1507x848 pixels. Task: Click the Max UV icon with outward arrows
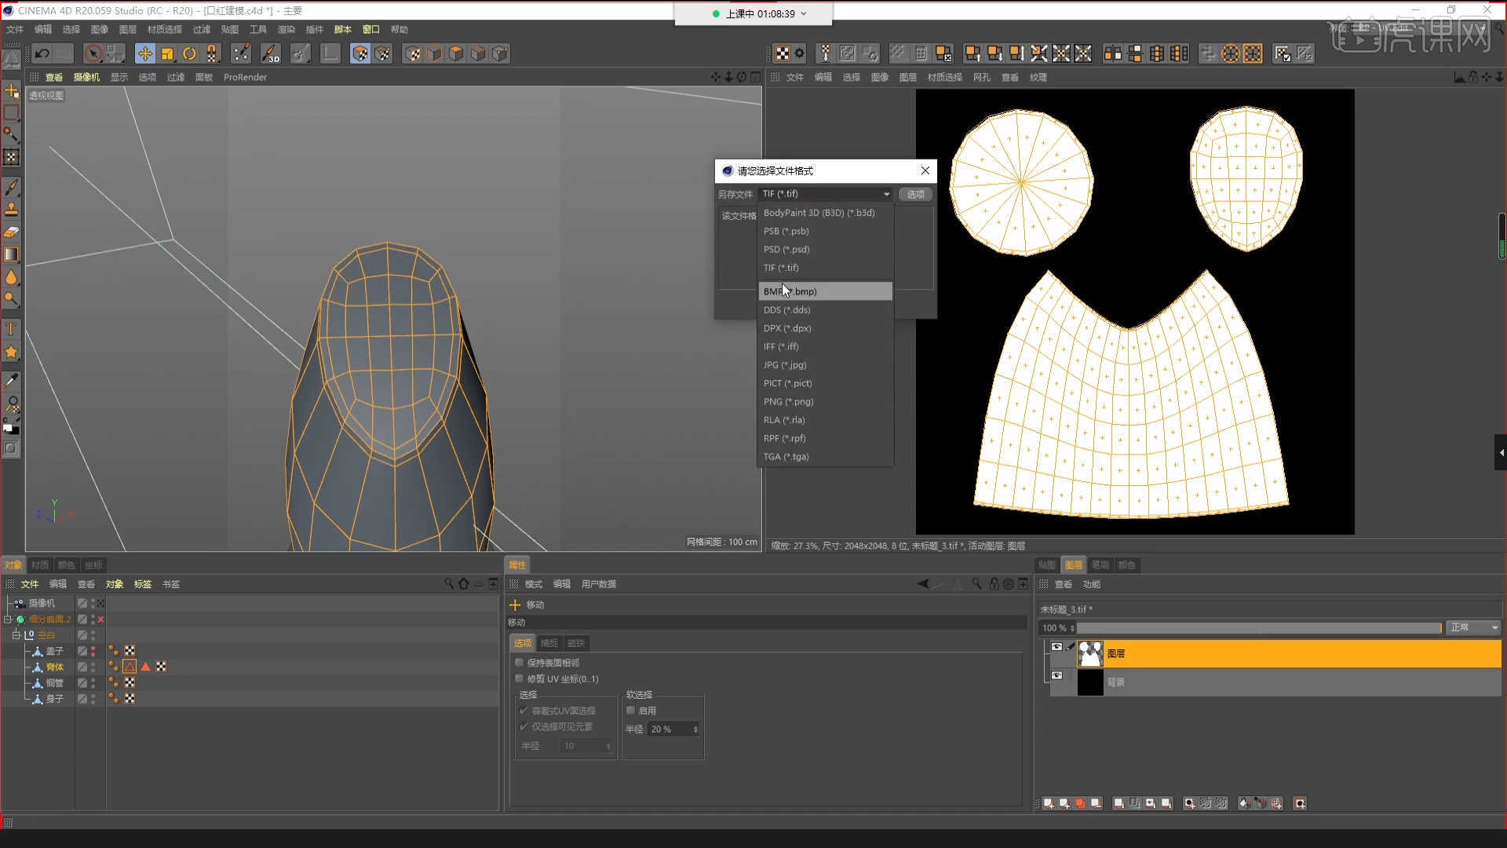click(1061, 53)
